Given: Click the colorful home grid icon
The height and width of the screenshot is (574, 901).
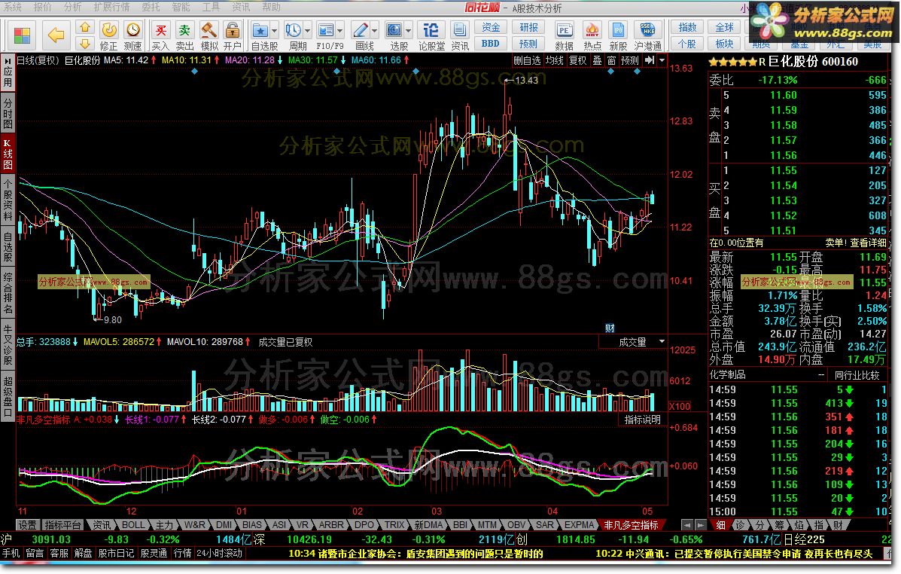Looking at the screenshot, I should click(x=21, y=35).
